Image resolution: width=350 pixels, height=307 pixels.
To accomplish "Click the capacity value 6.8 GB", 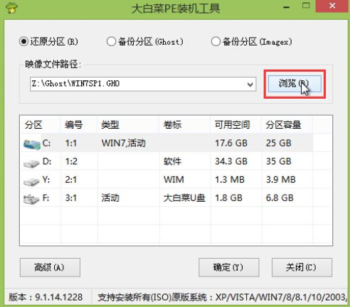I will 280,198.
